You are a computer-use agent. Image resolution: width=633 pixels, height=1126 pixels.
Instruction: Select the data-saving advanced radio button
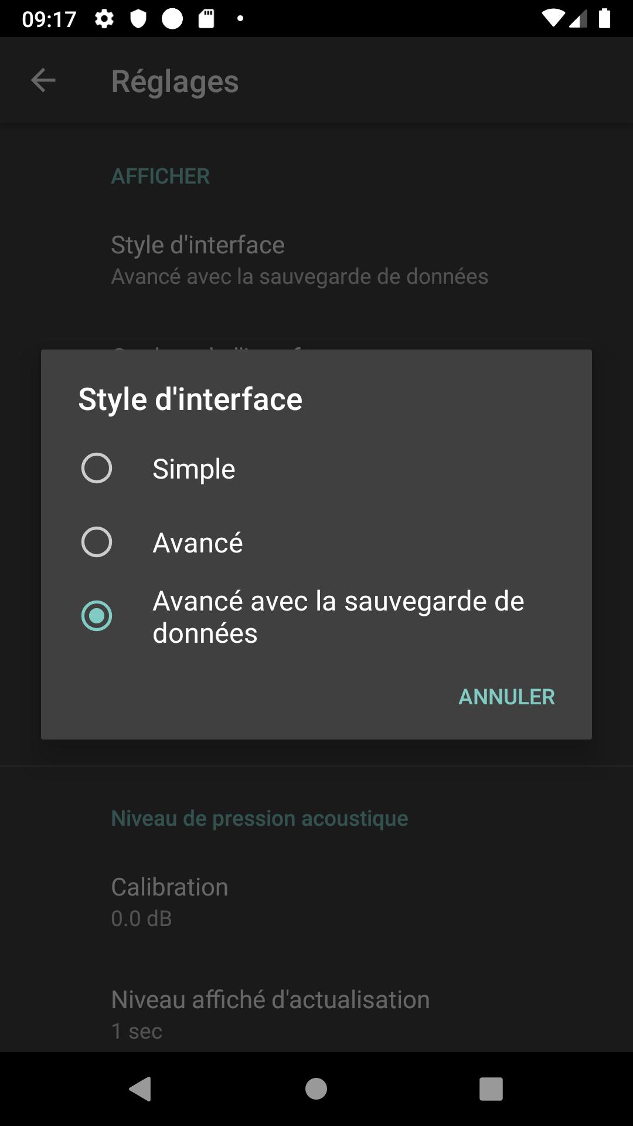[97, 616]
